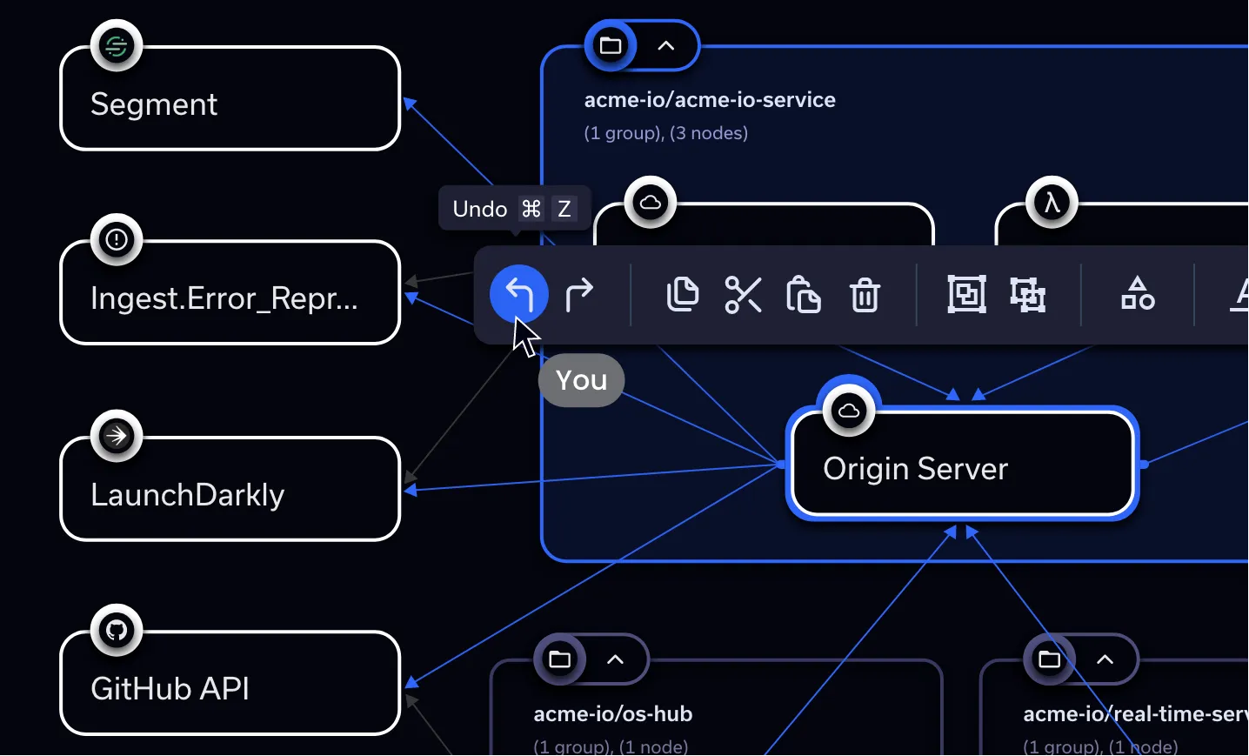This screenshot has width=1249, height=756.
Task: Select the LaunchDarkly node
Action: pyautogui.click(x=230, y=489)
